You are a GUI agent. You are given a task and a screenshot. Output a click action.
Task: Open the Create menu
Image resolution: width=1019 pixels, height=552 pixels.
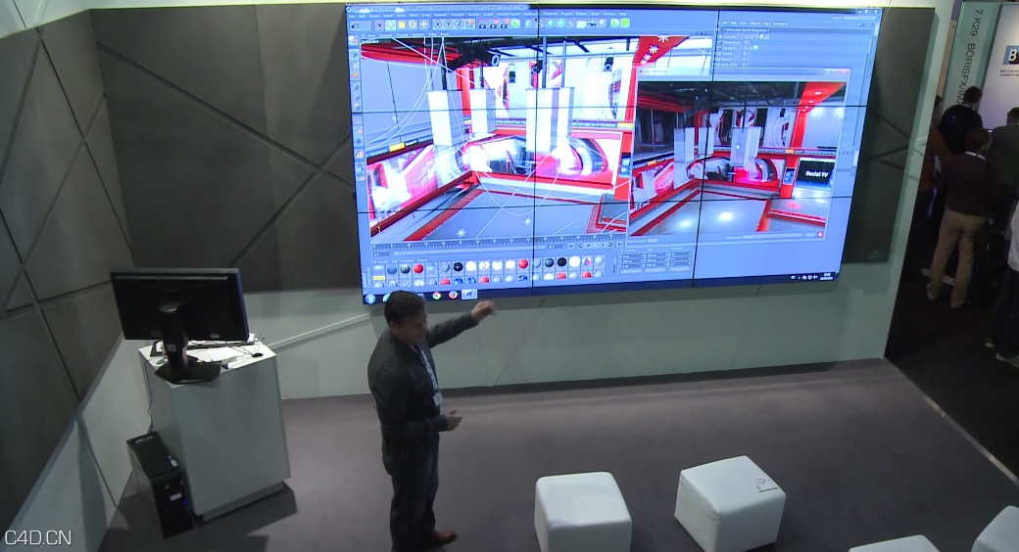(x=374, y=16)
